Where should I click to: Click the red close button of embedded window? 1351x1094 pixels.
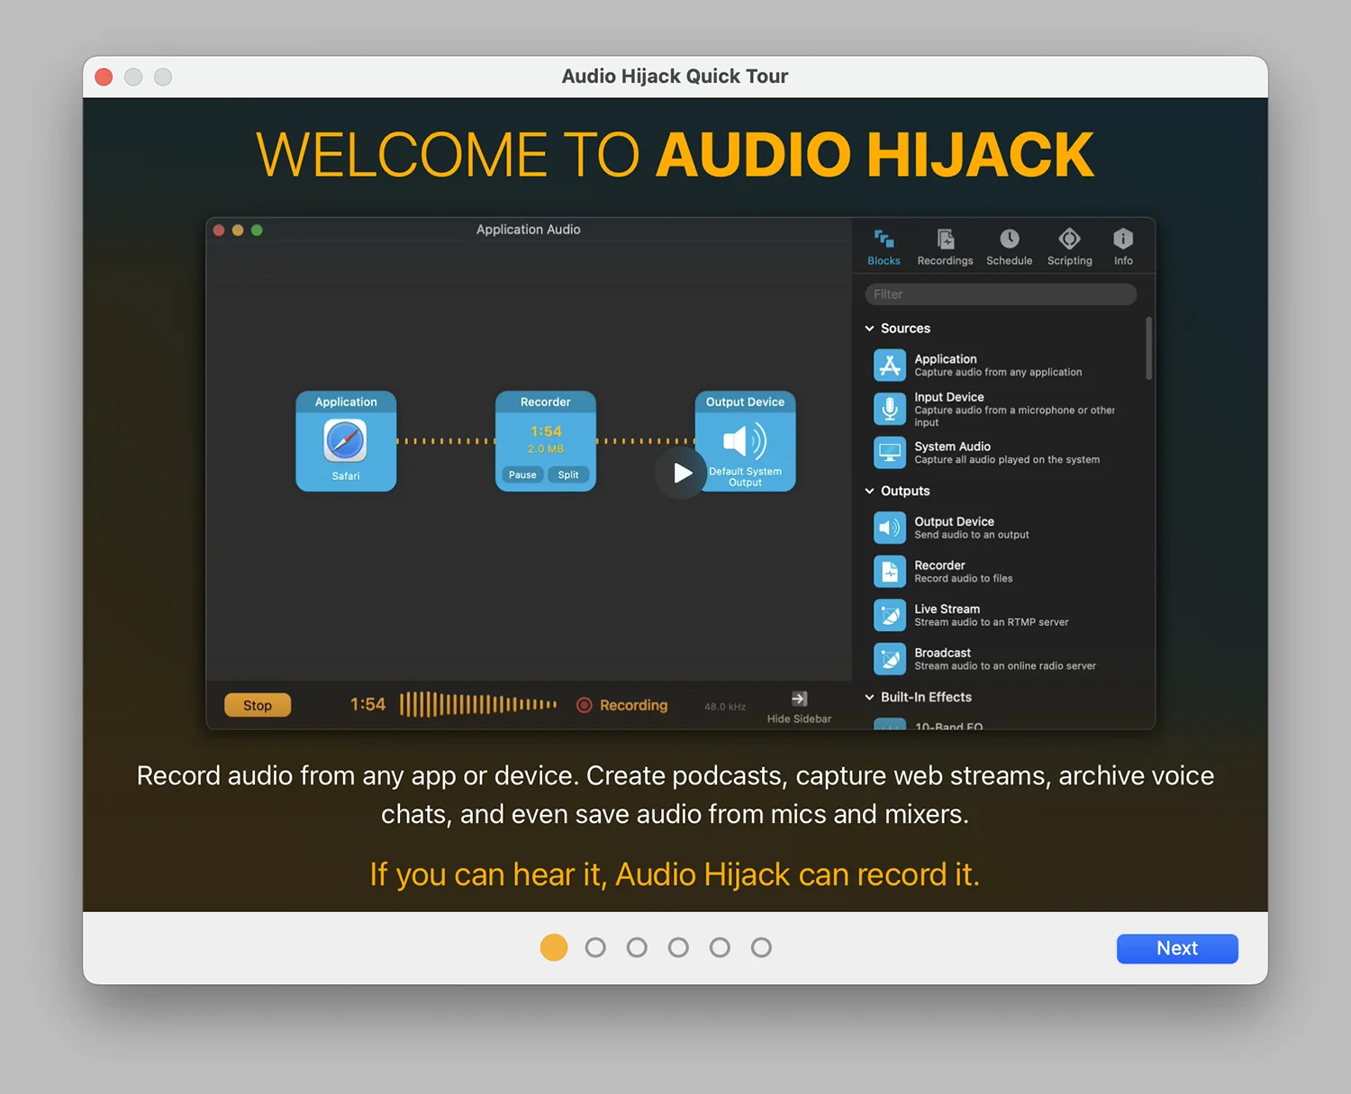click(219, 231)
